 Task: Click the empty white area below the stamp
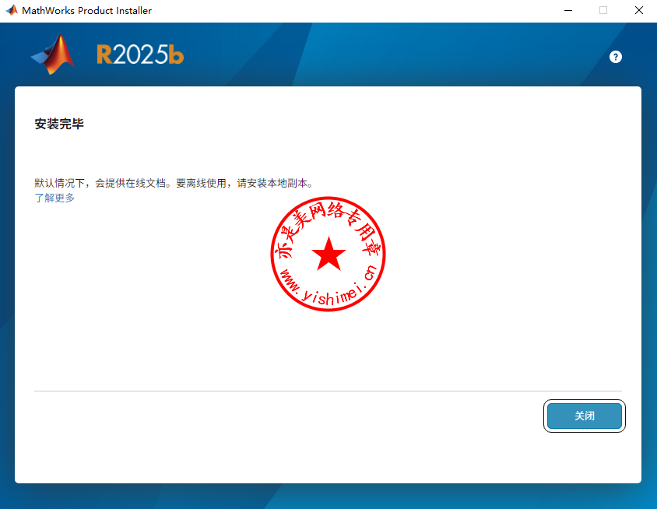327,350
